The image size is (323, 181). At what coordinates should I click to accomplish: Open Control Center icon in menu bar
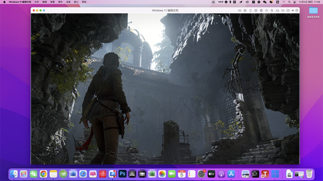(295, 2)
